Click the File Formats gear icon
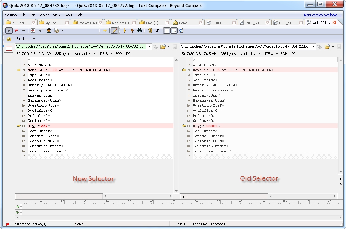This screenshot has width=346, height=229. 57,30
